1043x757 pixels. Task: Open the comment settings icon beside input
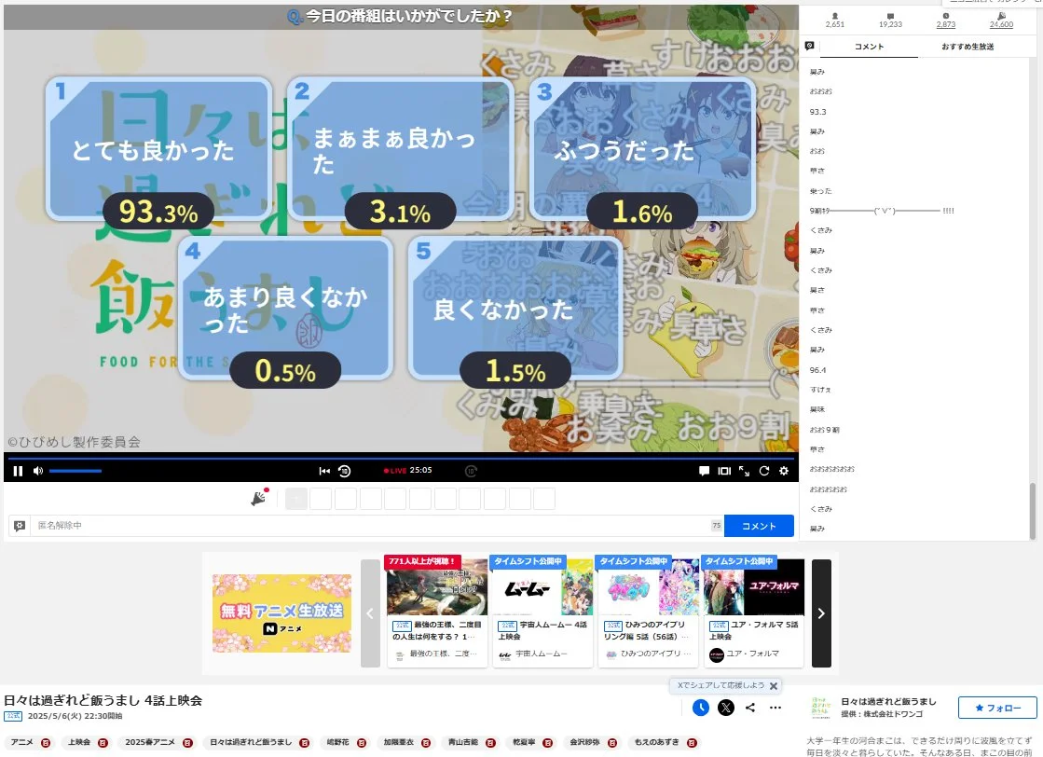point(20,526)
